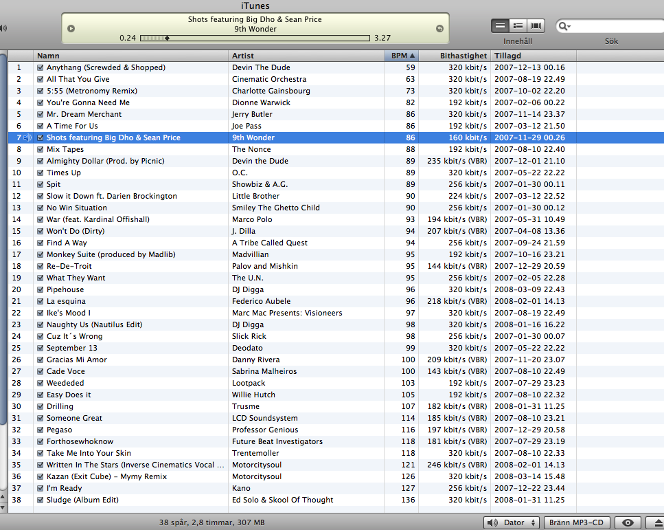
Task: Switch to Cover Flow view icon
Action: click(x=536, y=26)
